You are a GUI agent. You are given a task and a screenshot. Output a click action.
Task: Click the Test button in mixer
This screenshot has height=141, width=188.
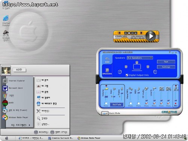click(x=166, y=62)
